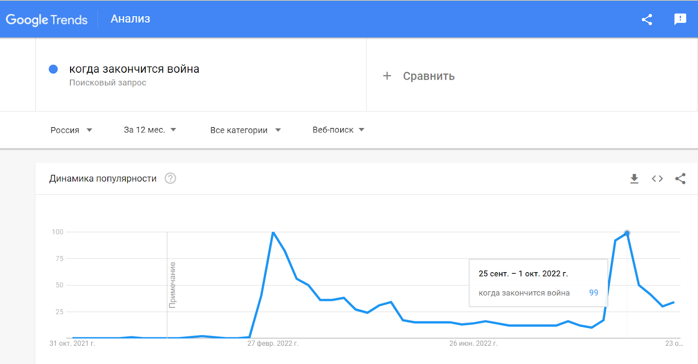Open help icon next to Динамика популярности
698x364 pixels.
(170, 179)
